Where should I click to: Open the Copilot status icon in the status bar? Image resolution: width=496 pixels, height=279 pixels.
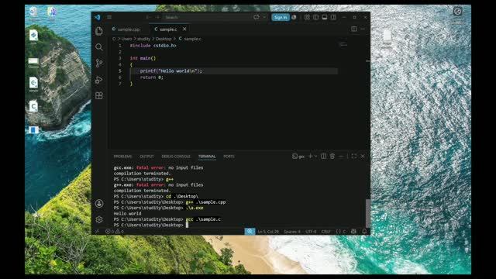click(x=354, y=232)
